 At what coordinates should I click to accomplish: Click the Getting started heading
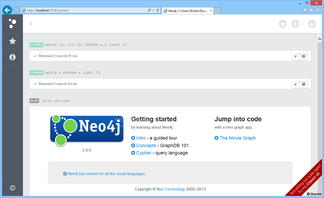(154, 119)
